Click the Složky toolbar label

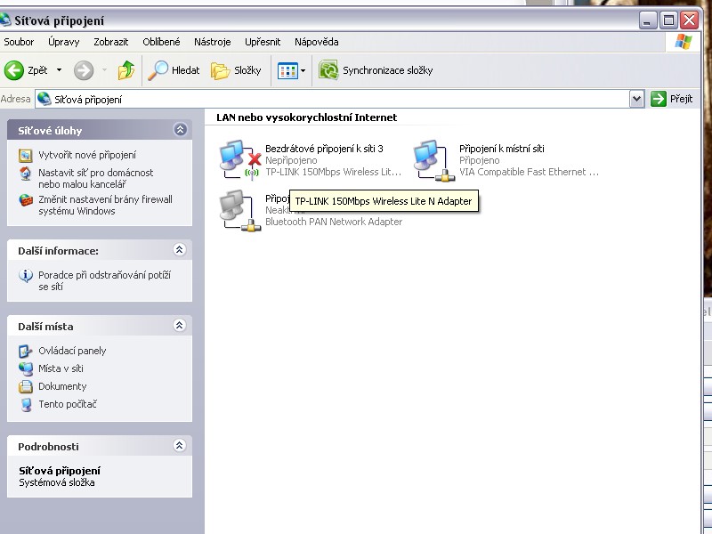point(247,70)
